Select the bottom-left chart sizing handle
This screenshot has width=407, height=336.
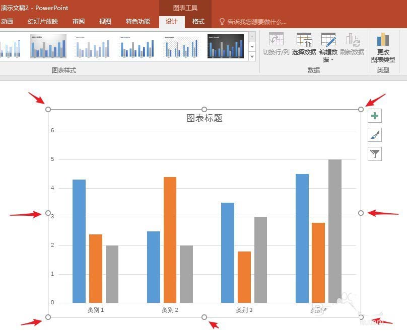pos(48,317)
